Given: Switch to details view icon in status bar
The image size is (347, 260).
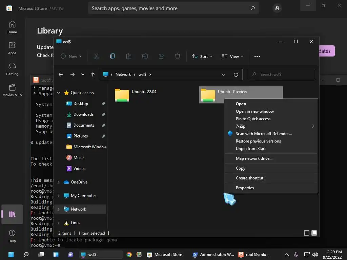Looking at the screenshot, I should click(x=306, y=233).
